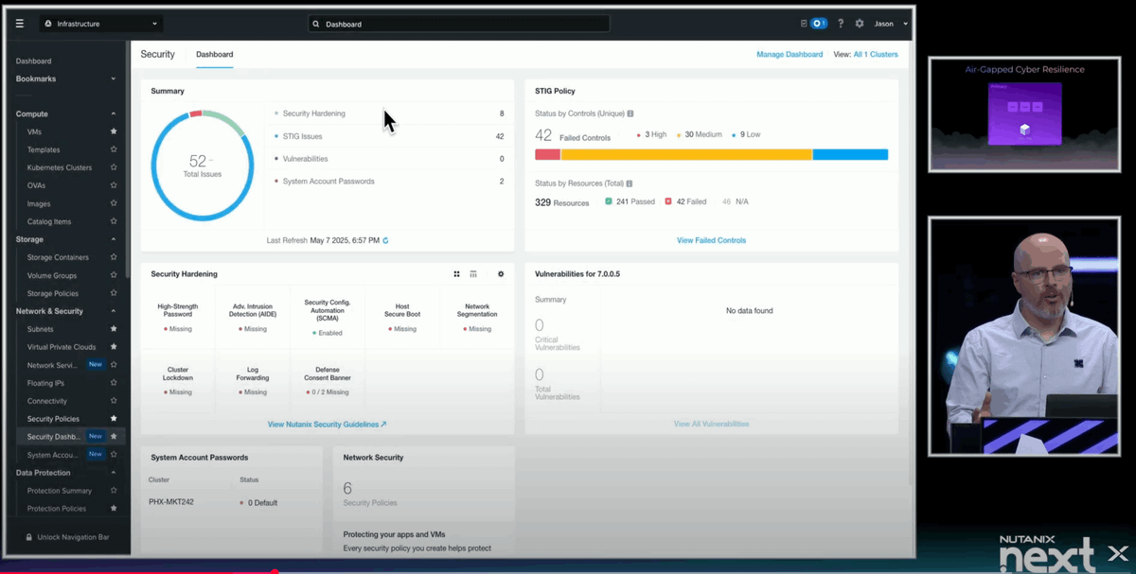Click the Dashboard search field

(459, 24)
